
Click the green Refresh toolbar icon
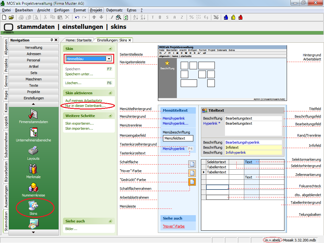coord(126,17)
